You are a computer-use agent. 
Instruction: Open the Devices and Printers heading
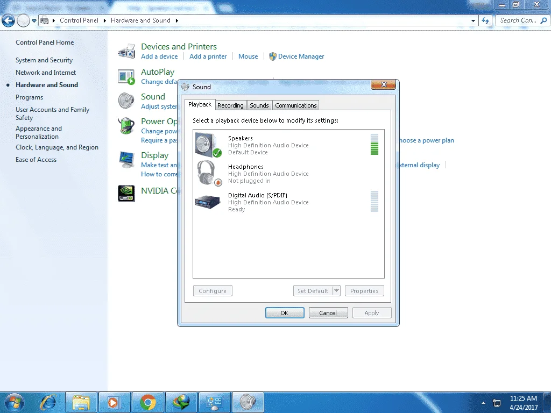click(179, 47)
